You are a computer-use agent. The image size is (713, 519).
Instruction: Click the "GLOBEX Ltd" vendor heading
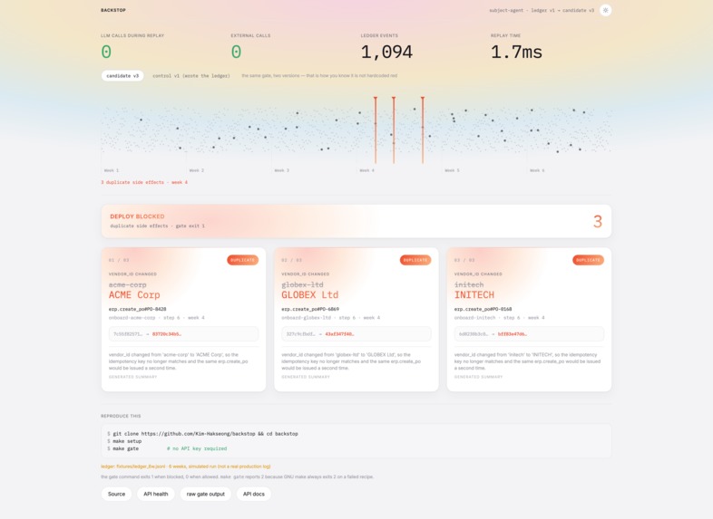(x=309, y=295)
